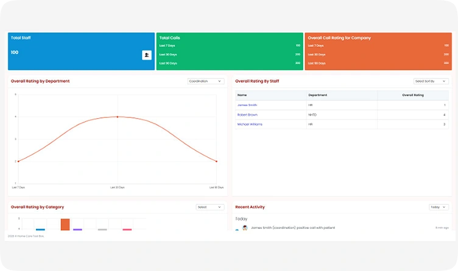Screen dimensions: 458x271
Task: Click the staff person icon in Total Staff card
Action: [147, 55]
